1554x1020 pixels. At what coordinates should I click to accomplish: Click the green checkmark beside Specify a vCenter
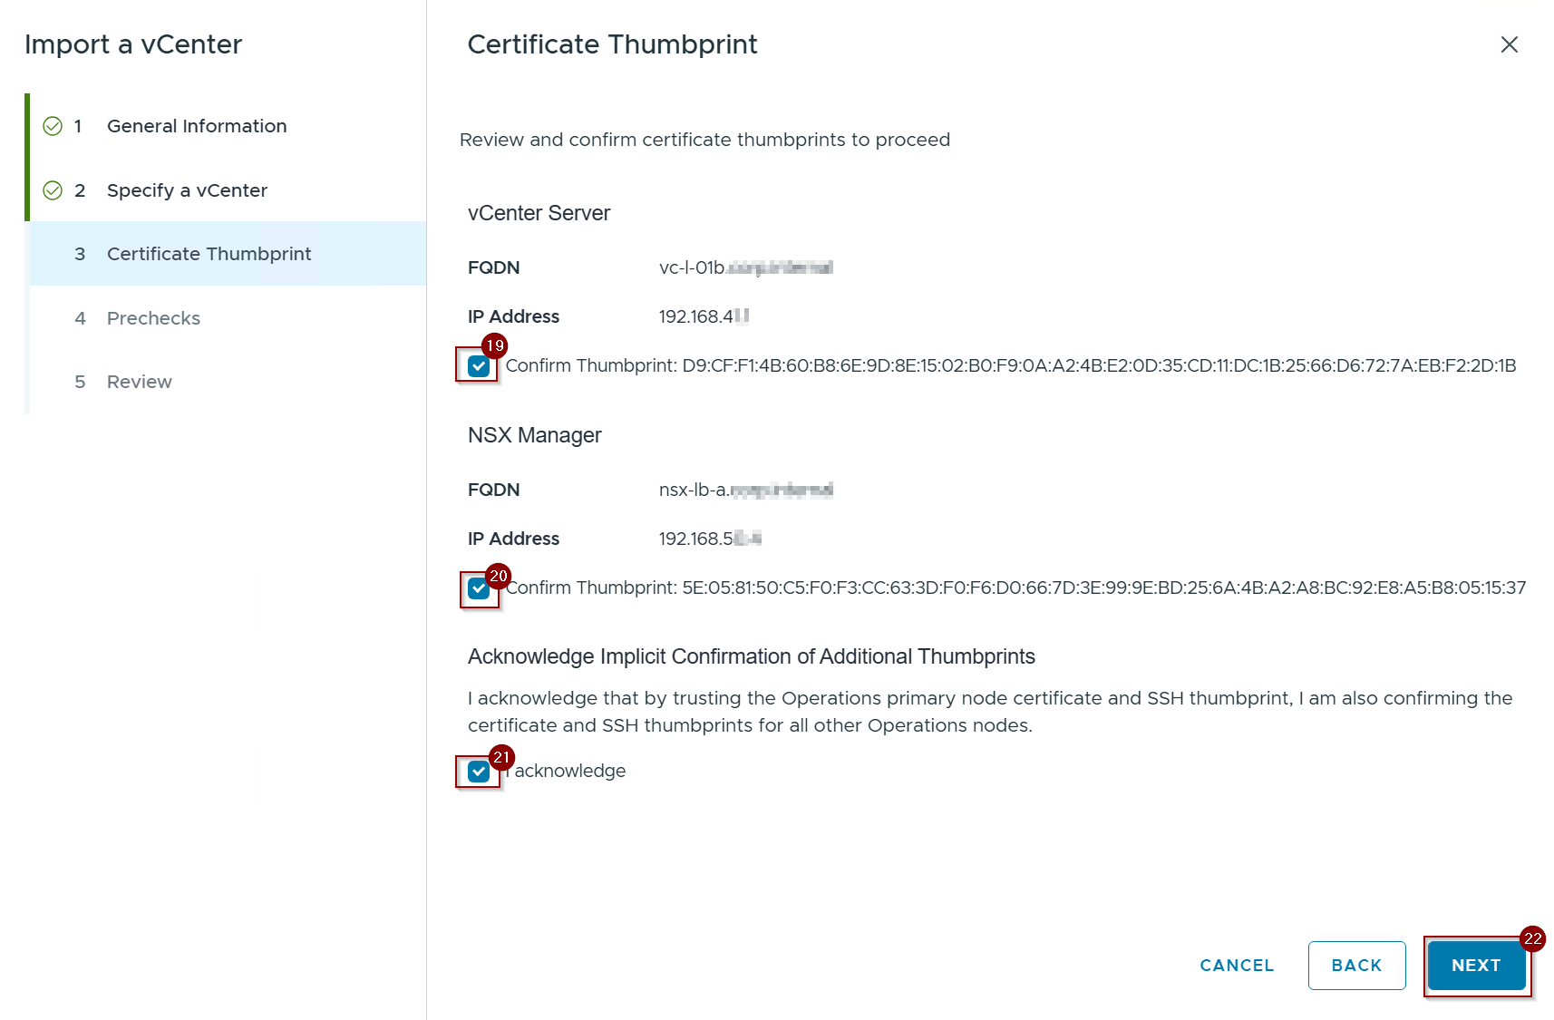click(53, 190)
